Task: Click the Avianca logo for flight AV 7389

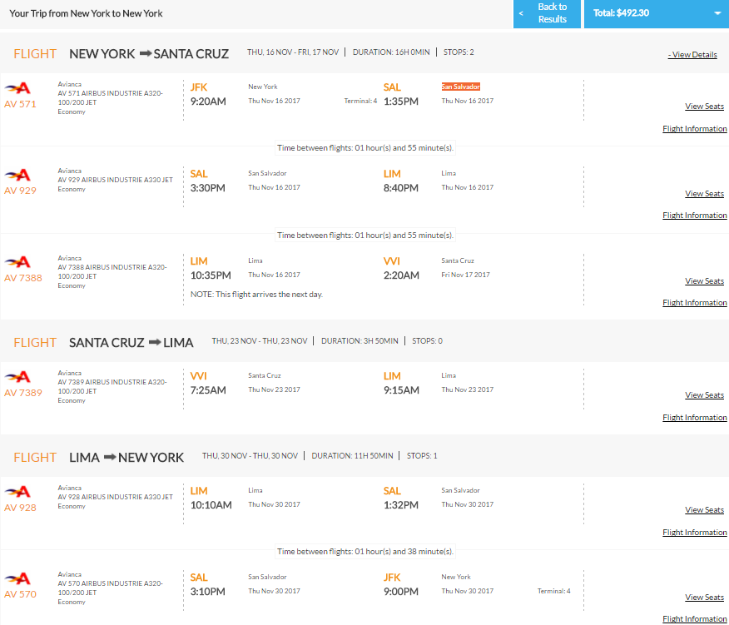Action: (x=17, y=377)
